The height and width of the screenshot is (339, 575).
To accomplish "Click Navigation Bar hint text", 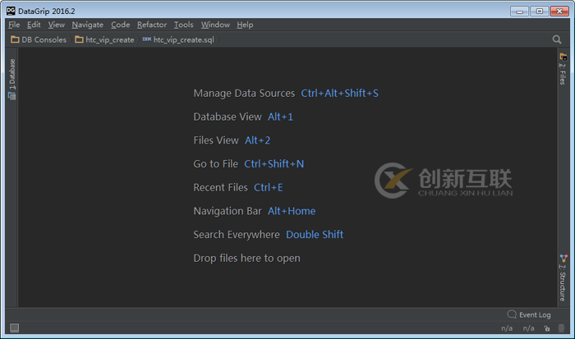I will [228, 211].
